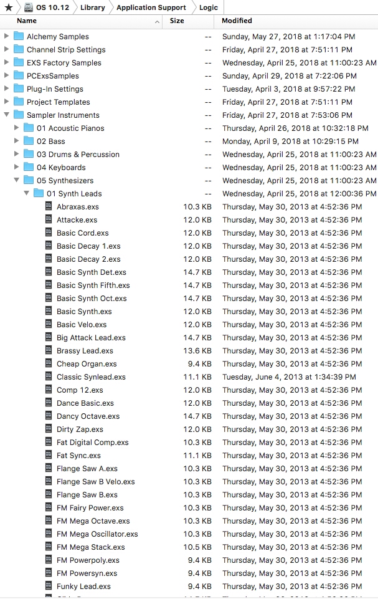
Task: Select the Flange Saw B Velo.exs file name
Action: click(96, 481)
